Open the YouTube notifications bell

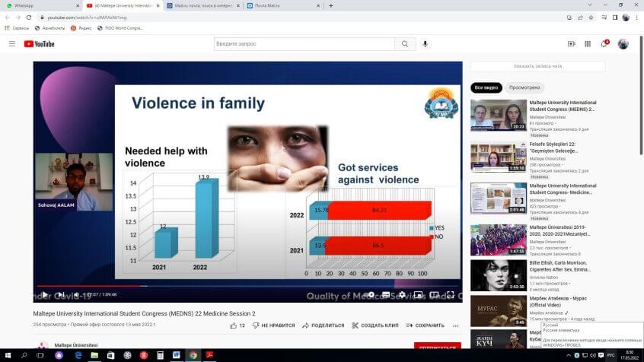[x=604, y=44]
